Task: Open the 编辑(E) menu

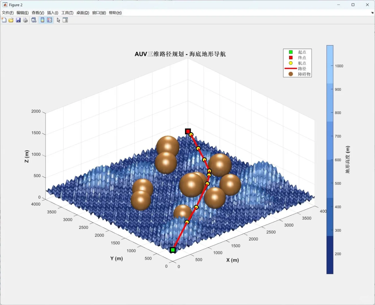Action: point(23,13)
